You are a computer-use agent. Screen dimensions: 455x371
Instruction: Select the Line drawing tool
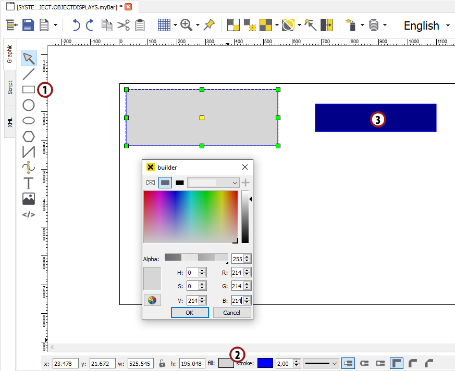point(29,73)
